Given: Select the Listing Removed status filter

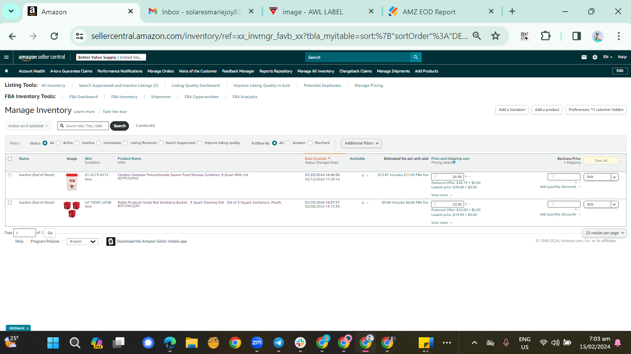Looking at the screenshot, I should click(125, 143).
